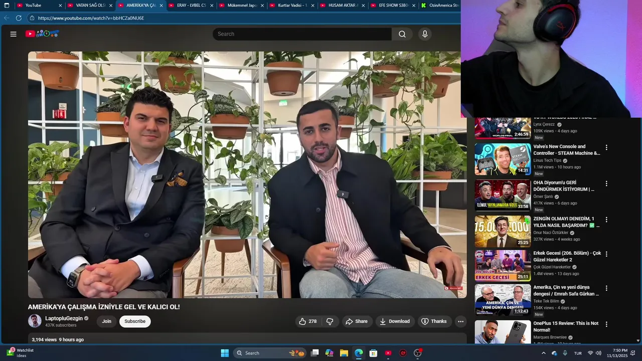
Task: Open Marques Brownlee channel link
Action: coord(550,337)
